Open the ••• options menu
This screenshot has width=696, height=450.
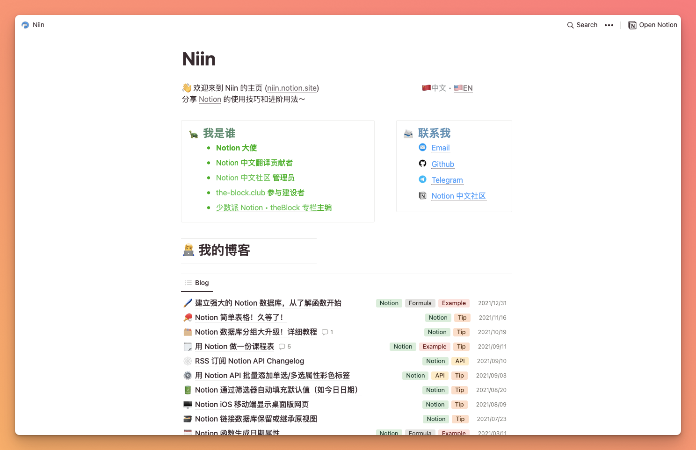(x=609, y=25)
